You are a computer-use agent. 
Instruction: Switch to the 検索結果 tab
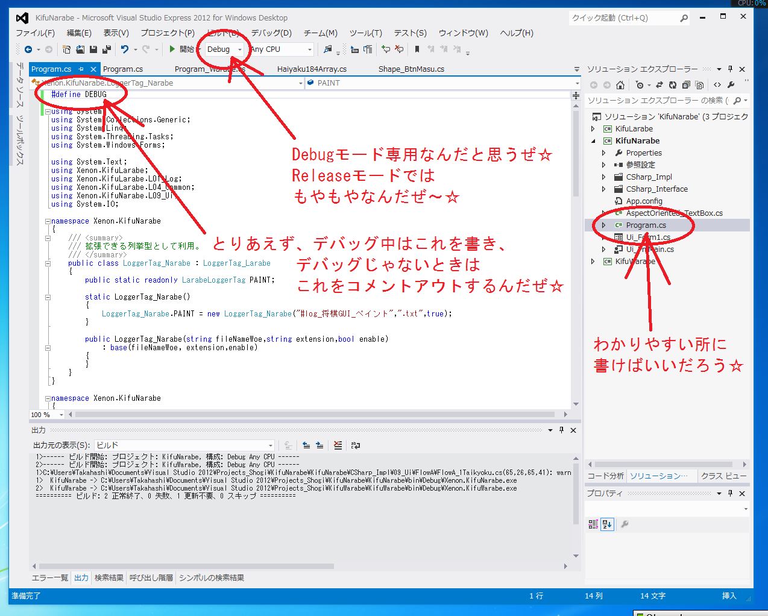click(x=109, y=578)
